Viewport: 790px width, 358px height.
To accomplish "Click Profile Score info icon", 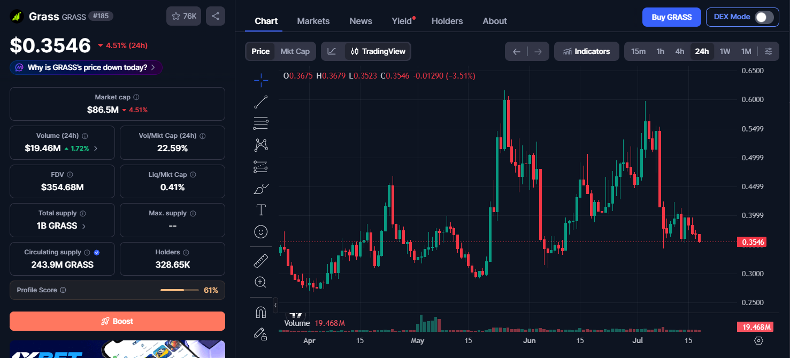I will [x=63, y=290].
